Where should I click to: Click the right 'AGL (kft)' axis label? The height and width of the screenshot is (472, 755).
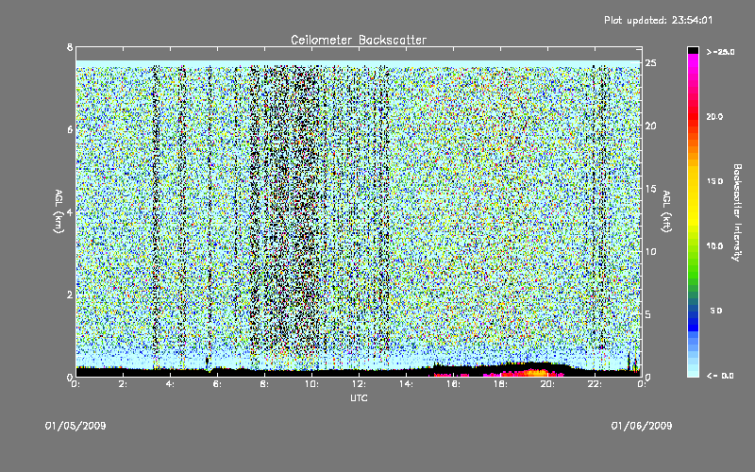coord(666,211)
